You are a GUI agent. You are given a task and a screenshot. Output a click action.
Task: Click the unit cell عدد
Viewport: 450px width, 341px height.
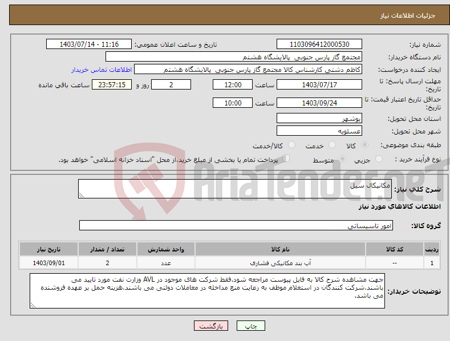(166, 263)
